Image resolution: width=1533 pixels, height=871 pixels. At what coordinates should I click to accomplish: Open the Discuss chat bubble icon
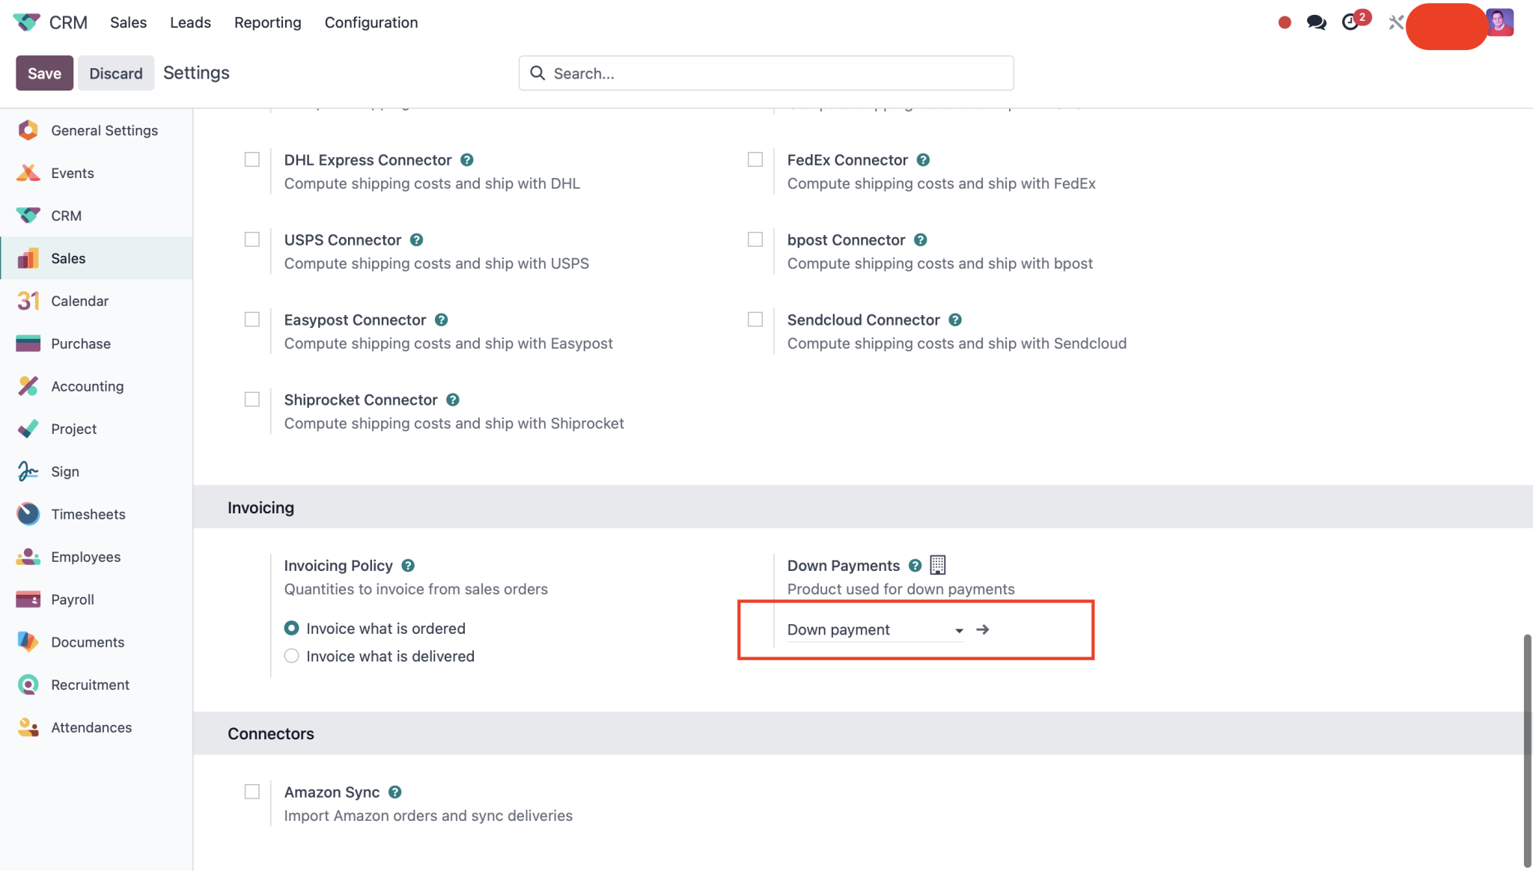point(1315,22)
